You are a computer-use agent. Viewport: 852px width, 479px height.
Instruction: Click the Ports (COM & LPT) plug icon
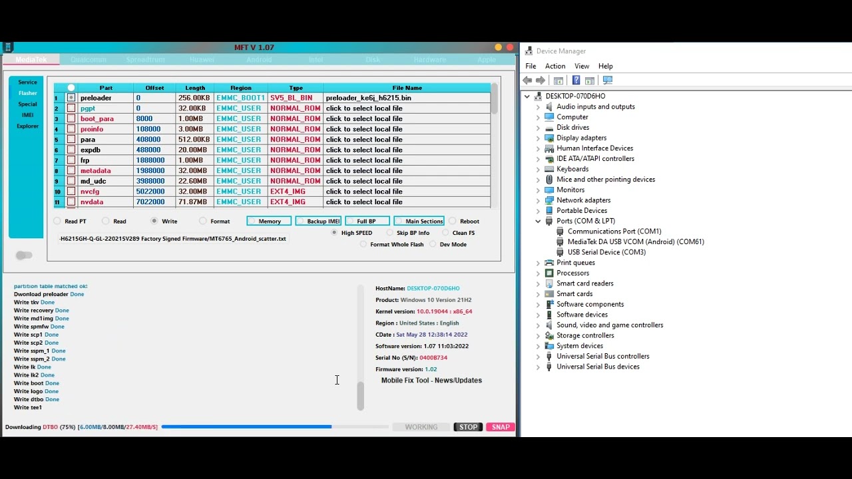[549, 221]
